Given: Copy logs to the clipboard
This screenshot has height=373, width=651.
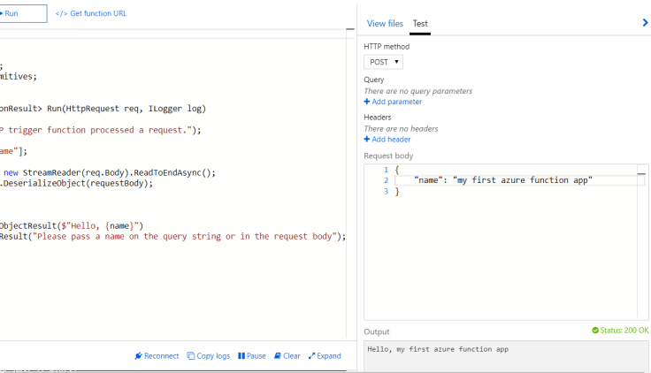Looking at the screenshot, I should pyautogui.click(x=209, y=356).
